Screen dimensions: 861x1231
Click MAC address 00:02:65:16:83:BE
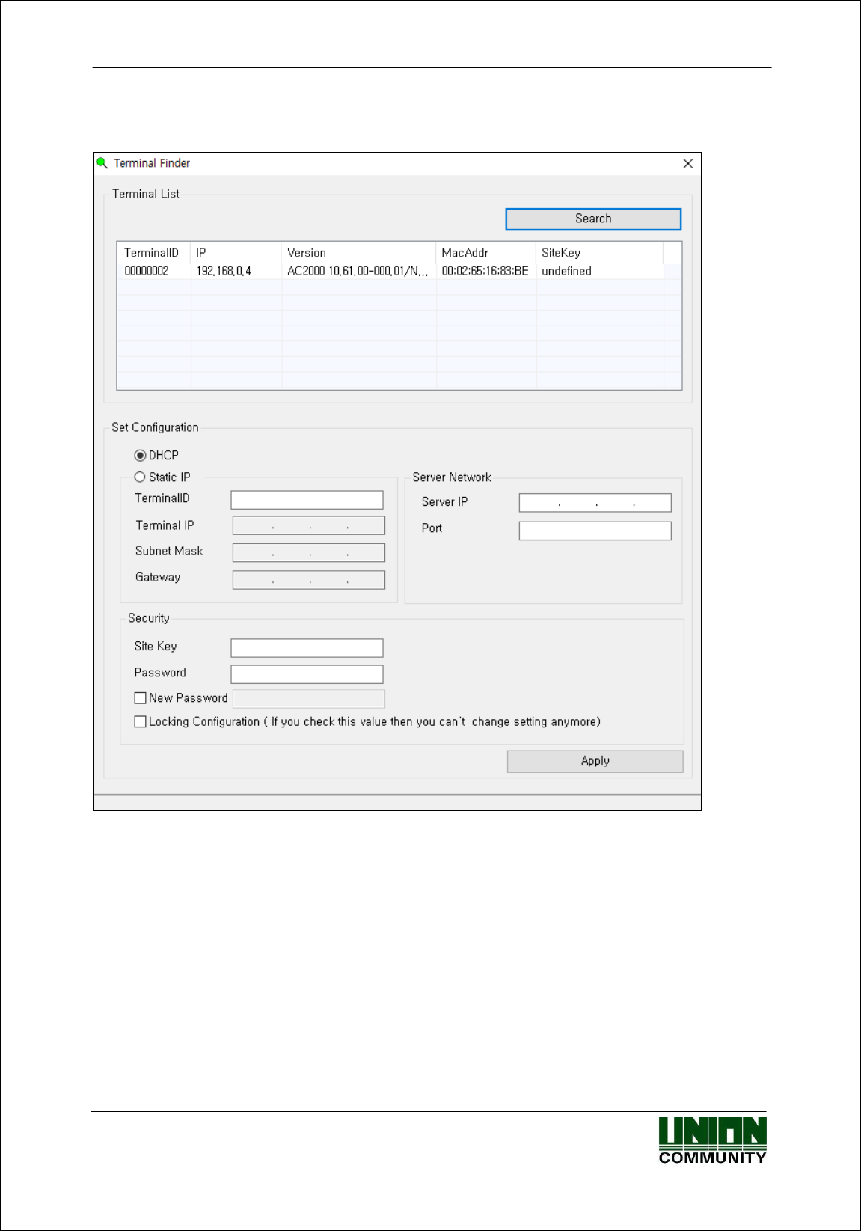(485, 271)
